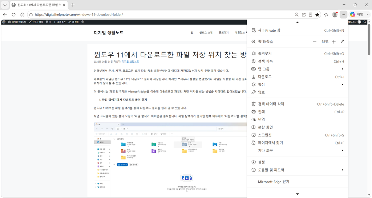Screen dimensions: 372x198
Task: Click the page vertical scrollbar thumb
Action: coord(369,39)
